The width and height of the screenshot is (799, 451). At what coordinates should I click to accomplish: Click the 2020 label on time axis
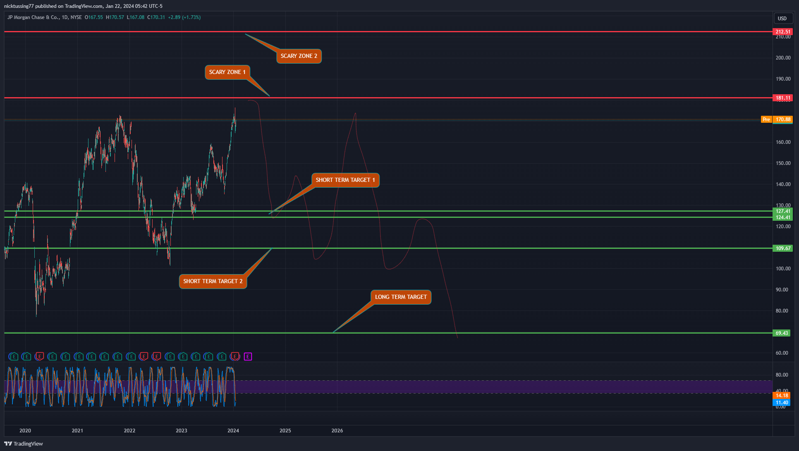25,431
